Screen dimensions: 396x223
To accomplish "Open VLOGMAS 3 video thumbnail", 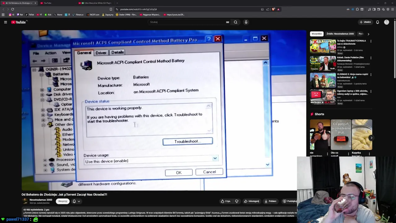I will [323, 80].
